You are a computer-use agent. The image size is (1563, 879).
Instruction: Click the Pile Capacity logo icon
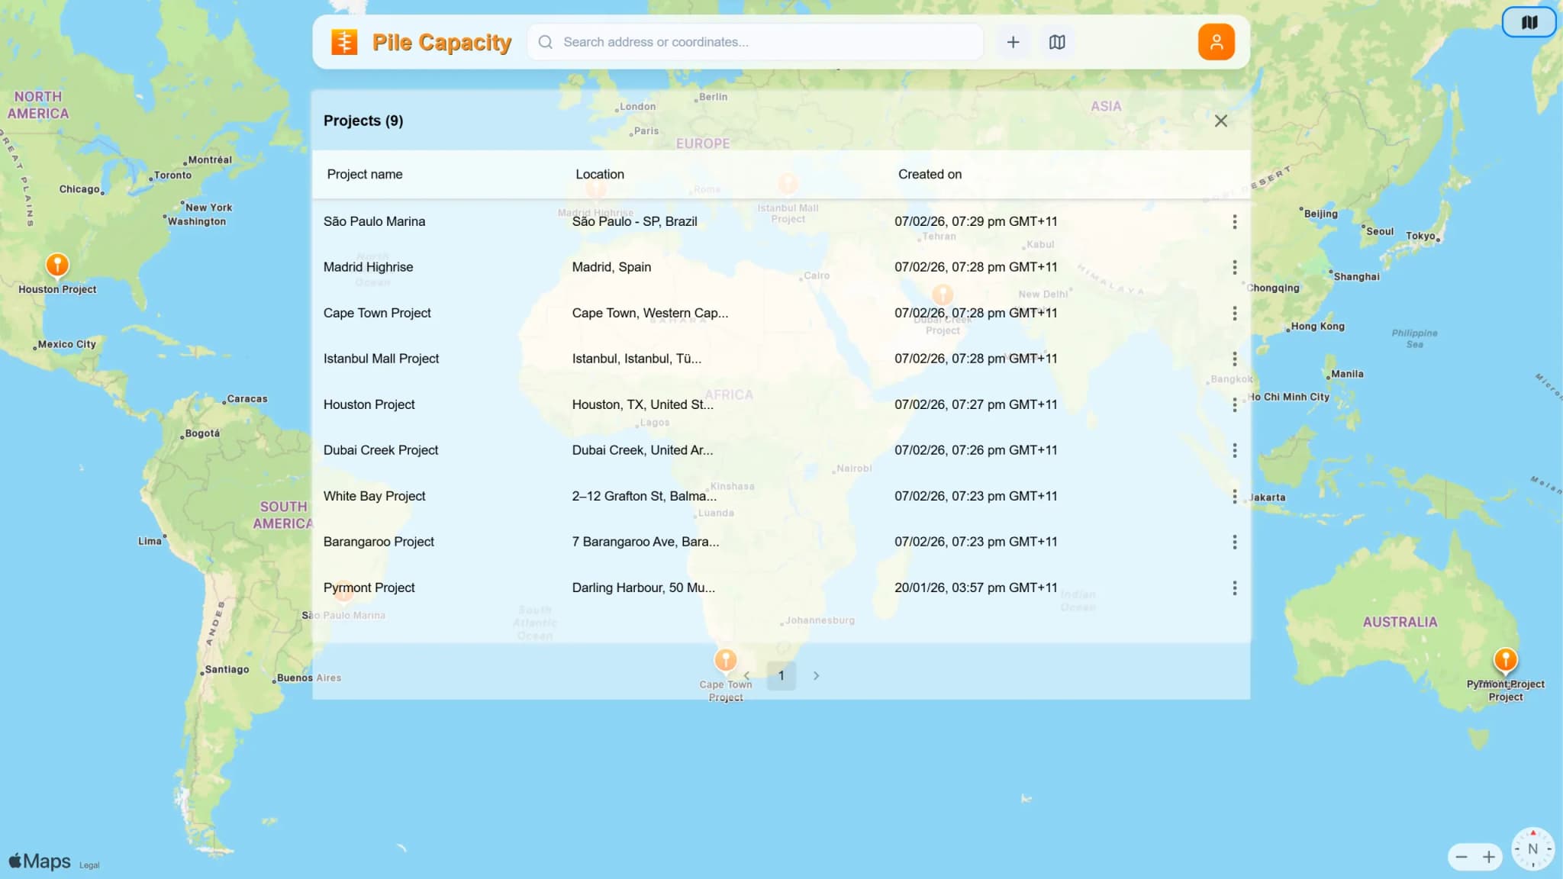coord(344,42)
